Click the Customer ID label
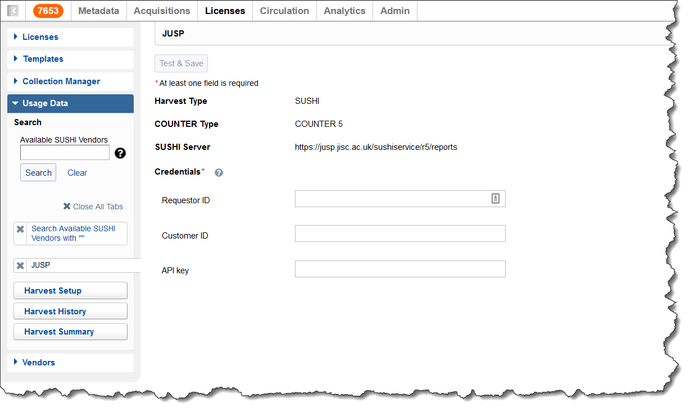Image resolution: width=690 pixels, height=412 pixels. (185, 236)
